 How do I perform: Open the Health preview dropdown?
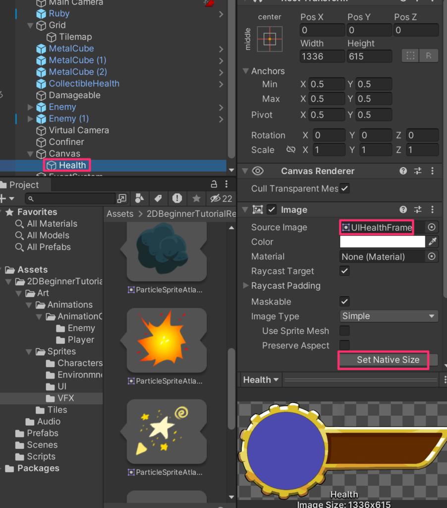[261, 380]
